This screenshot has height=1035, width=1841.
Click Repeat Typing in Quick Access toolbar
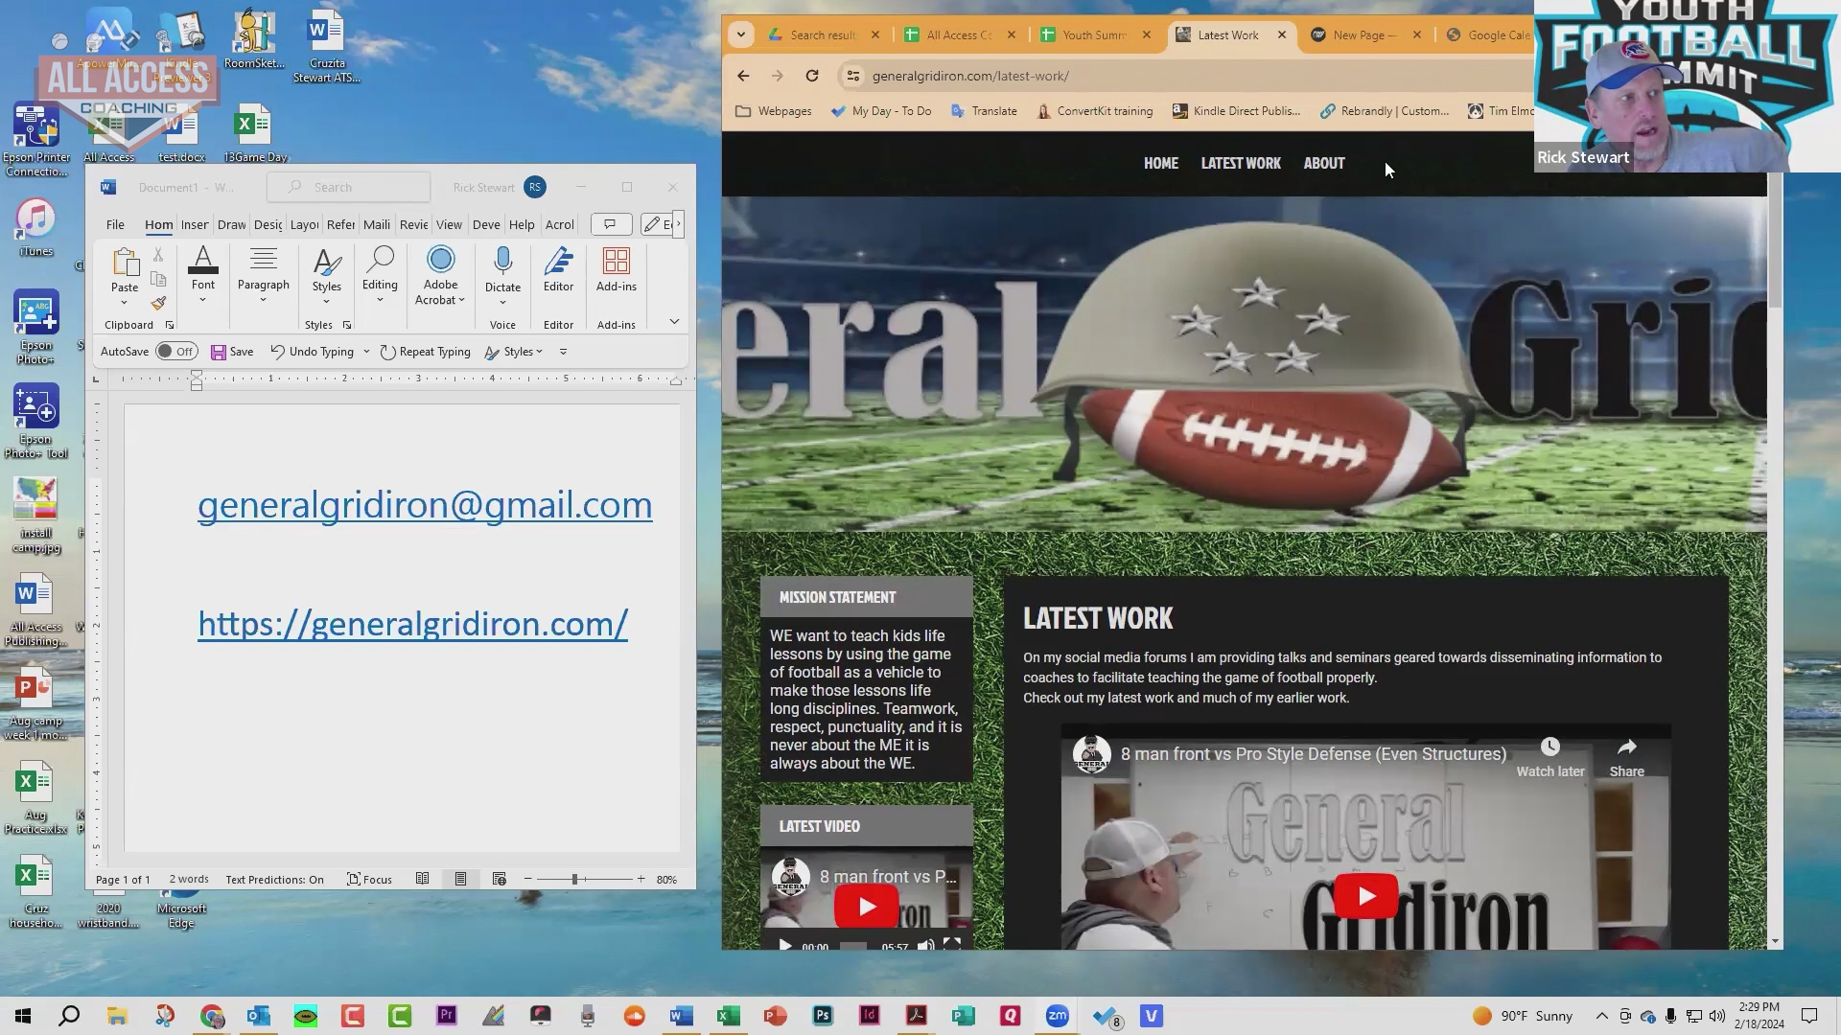click(x=425, y=352)
